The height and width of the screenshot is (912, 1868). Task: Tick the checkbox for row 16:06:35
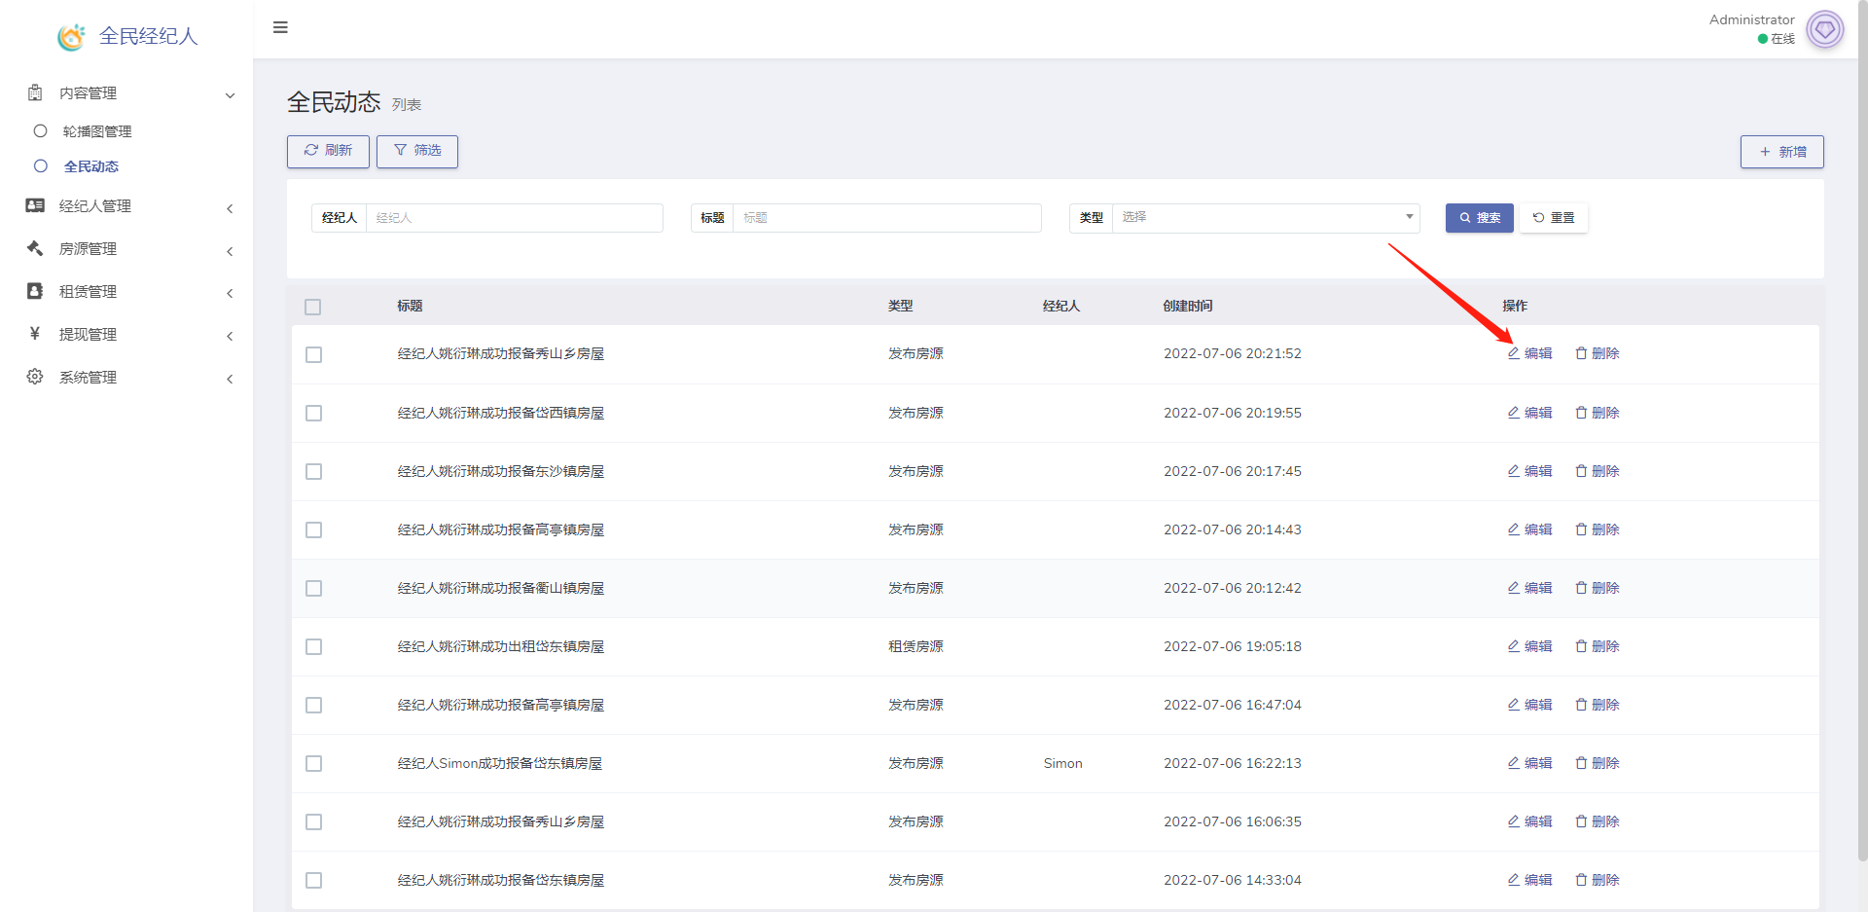[x=313, y=822]
